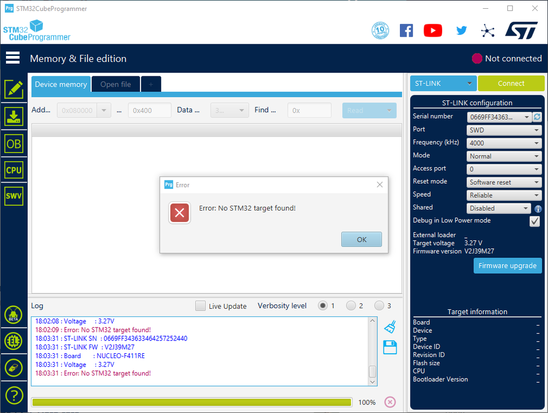Image resolution: width=548 pixels, height=413 pixels.
Task: Click the full chip erase eraser icon
Action: tap(14, 367)
